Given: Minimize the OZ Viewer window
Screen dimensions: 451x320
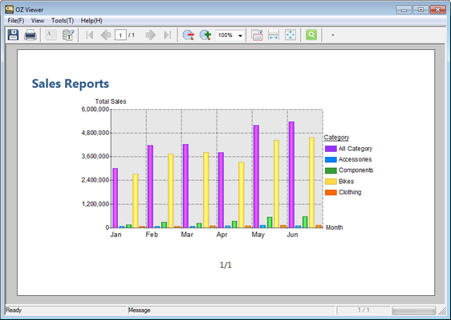Looking at the screenshot, I should (x=404, y=10).
